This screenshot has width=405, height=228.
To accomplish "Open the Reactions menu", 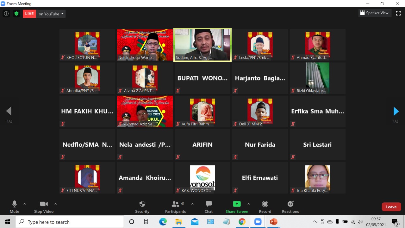I will [x=290, y=207].
